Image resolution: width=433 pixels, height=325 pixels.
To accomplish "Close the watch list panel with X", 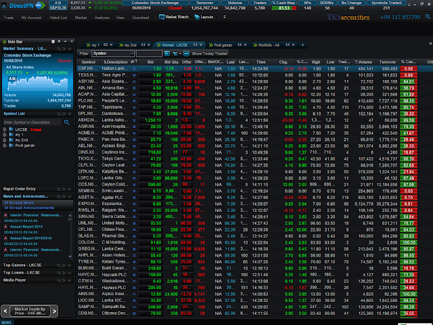I will click(430, 43).
